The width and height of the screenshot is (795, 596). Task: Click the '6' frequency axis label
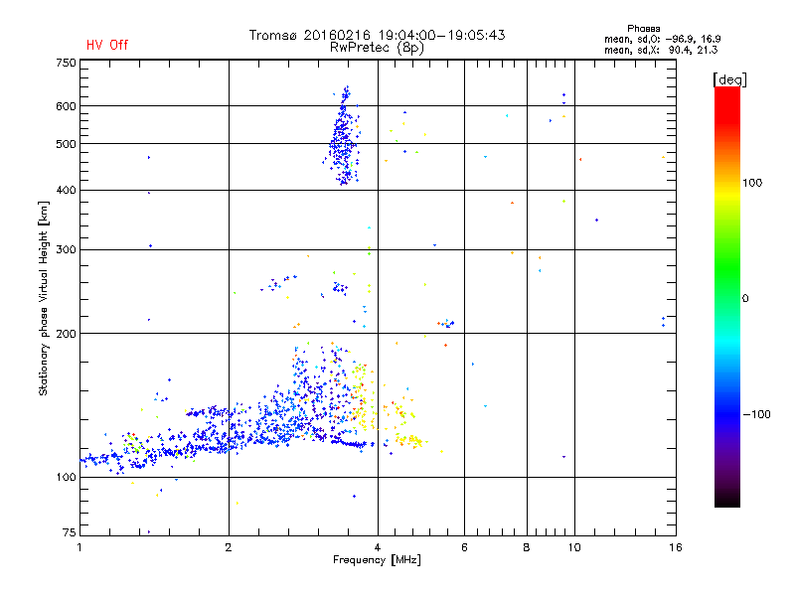464,547
